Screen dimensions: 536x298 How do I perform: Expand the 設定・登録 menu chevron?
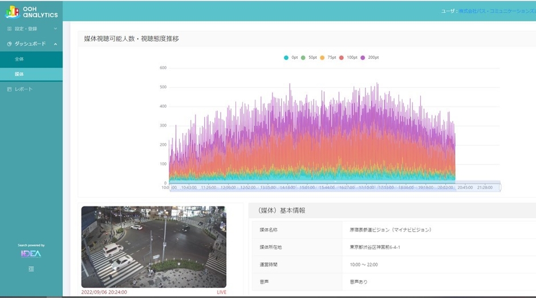[x=55, y=28]
